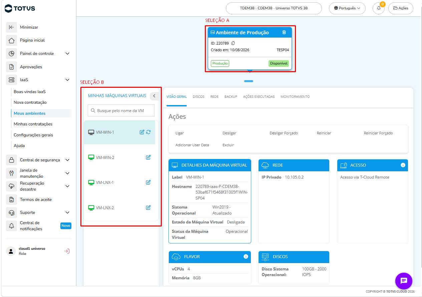Refresh VM-WIN-1 with the sync icon
This screenshot has height=297, width=422.
click(148, 132)
